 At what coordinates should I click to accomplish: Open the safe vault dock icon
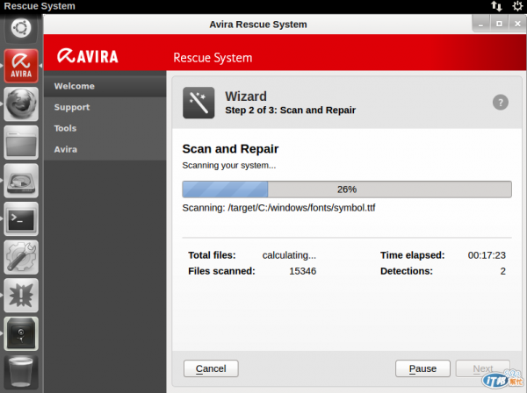pos(21,333)
